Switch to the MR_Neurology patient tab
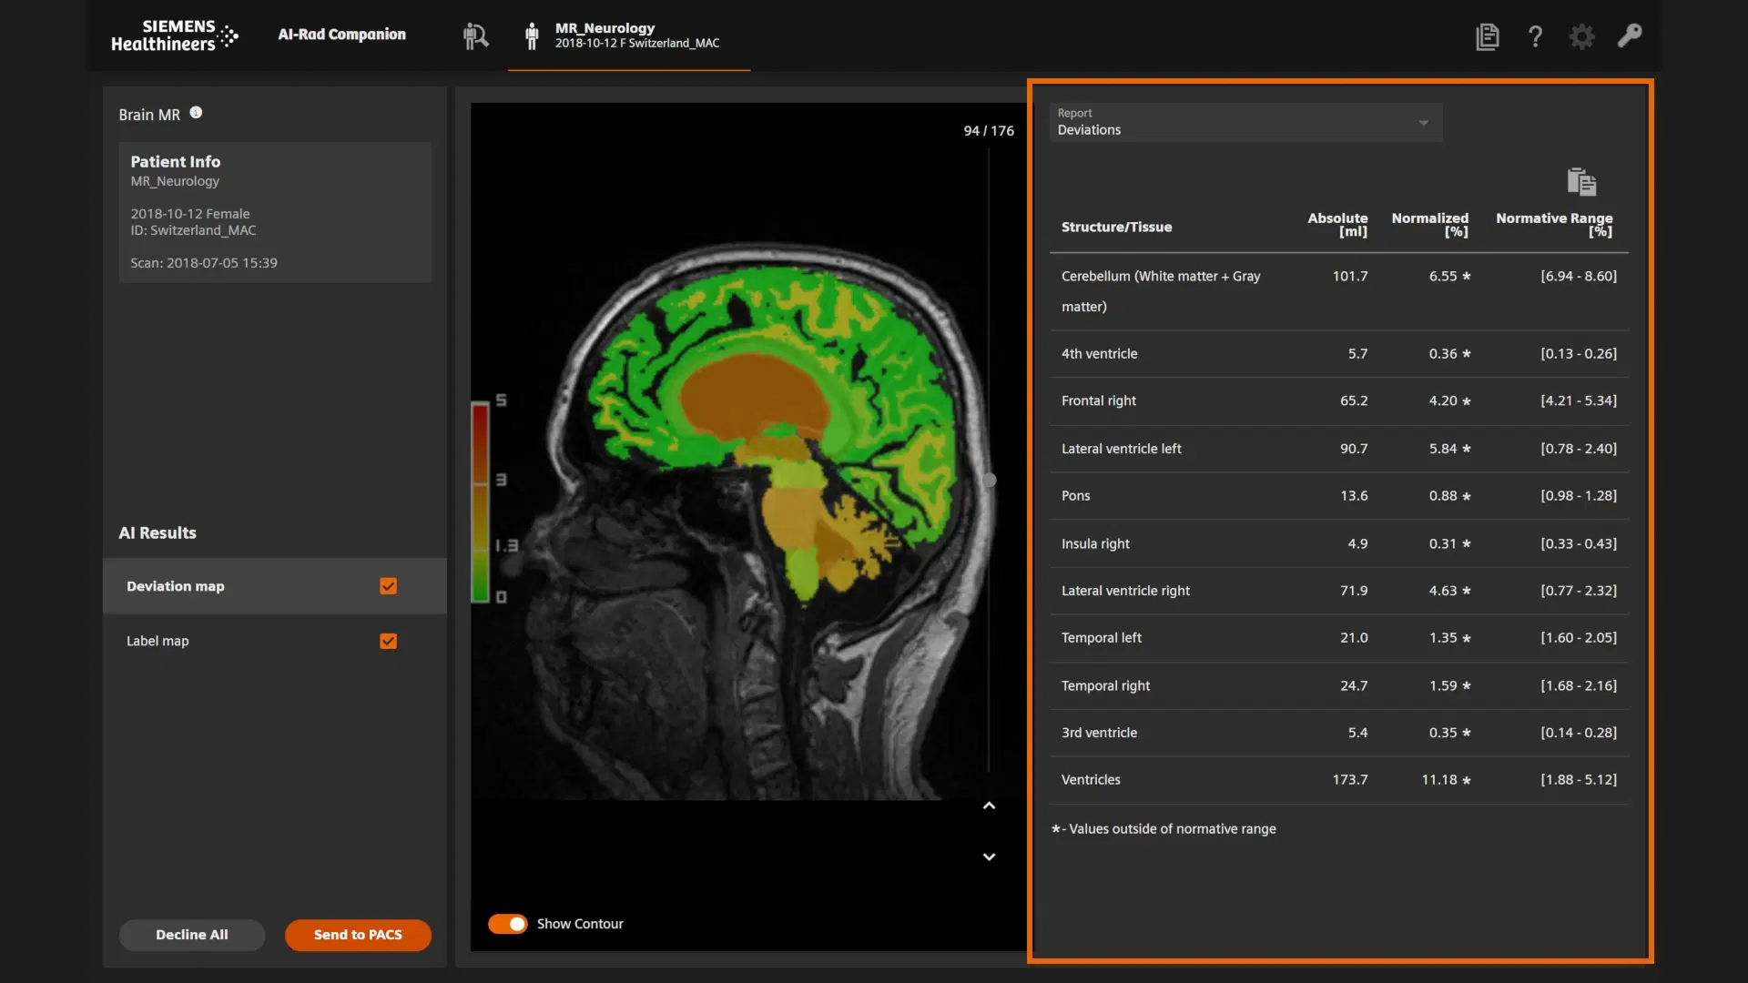Viewport: 1748px width, 983px height. point(627,36)
